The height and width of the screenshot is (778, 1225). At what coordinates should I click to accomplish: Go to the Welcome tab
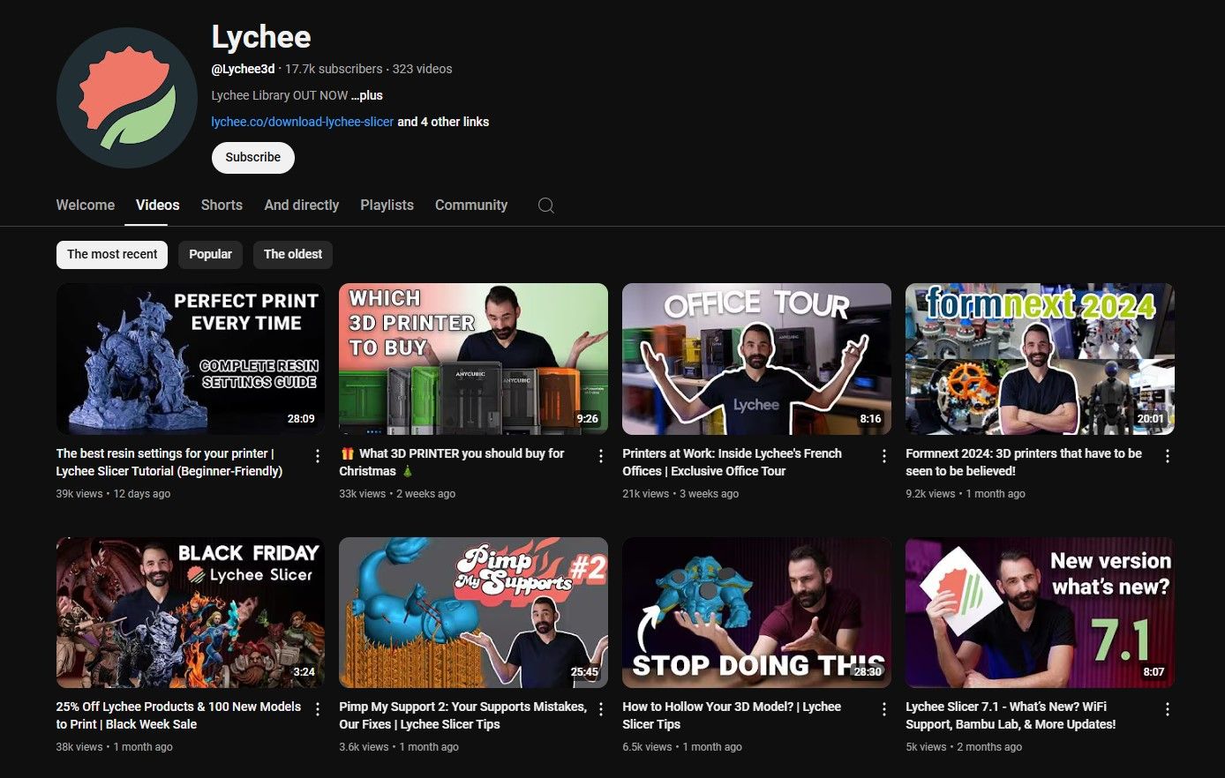86,205
